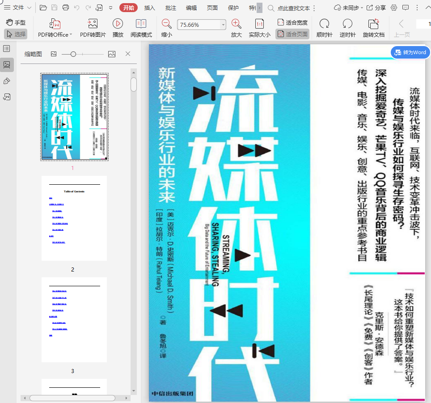Rotate page 顺时针 clockwise
The image size is (431, 403).
point(324,28)
